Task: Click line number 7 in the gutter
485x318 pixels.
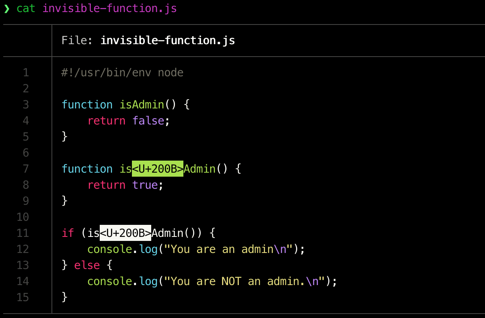Action: (26, 169)
